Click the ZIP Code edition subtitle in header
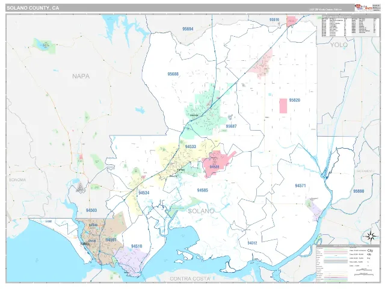Viewport: 385px width, 289px height. coord(325,10)
